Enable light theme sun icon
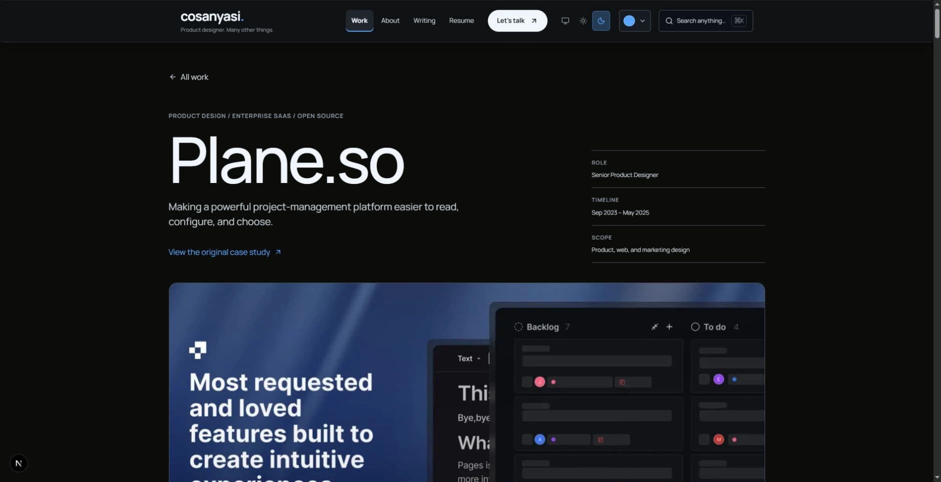This screenshot has height=482, width=941. (x=583, y=21)
